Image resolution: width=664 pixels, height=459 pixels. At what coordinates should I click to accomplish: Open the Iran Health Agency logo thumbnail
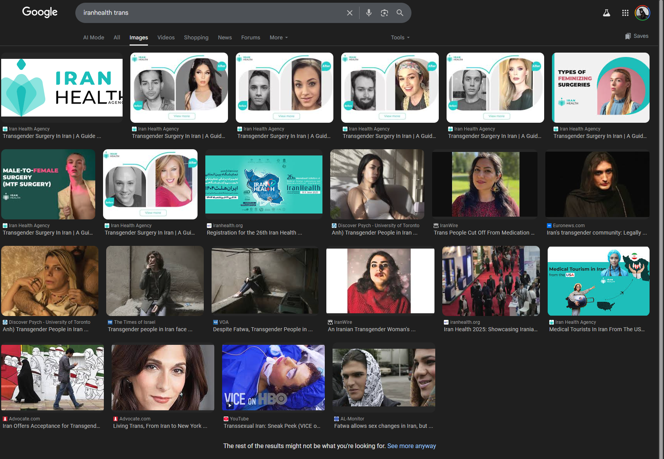coord(62,88)
